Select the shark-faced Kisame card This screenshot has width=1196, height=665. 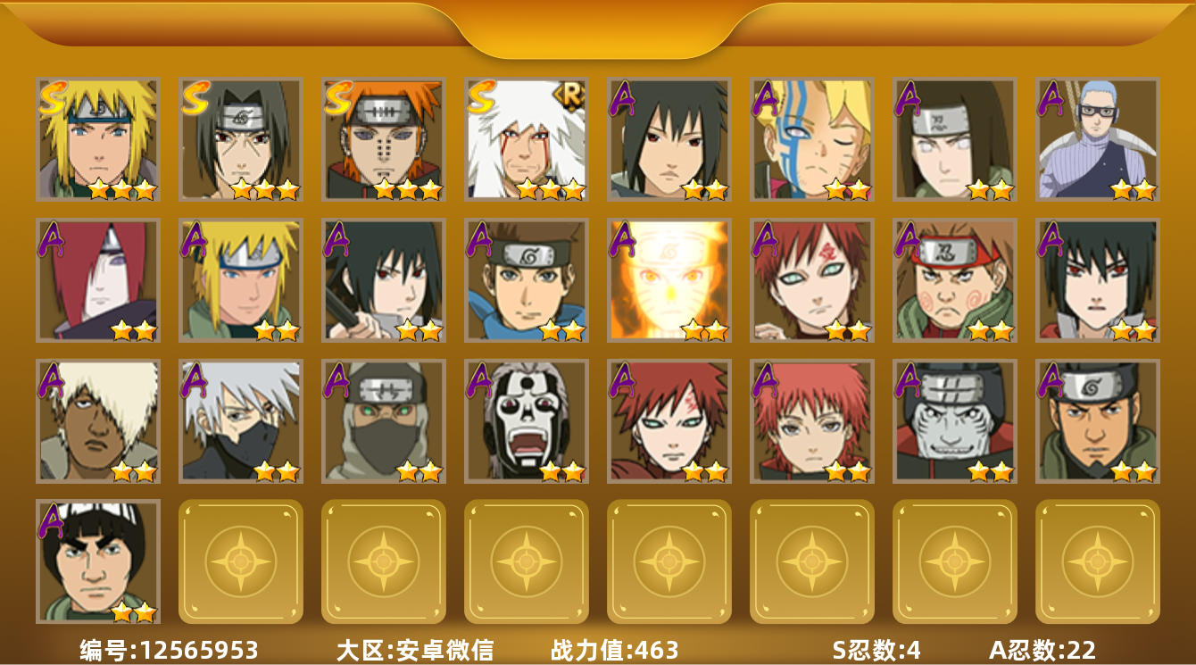coord(955,421)
